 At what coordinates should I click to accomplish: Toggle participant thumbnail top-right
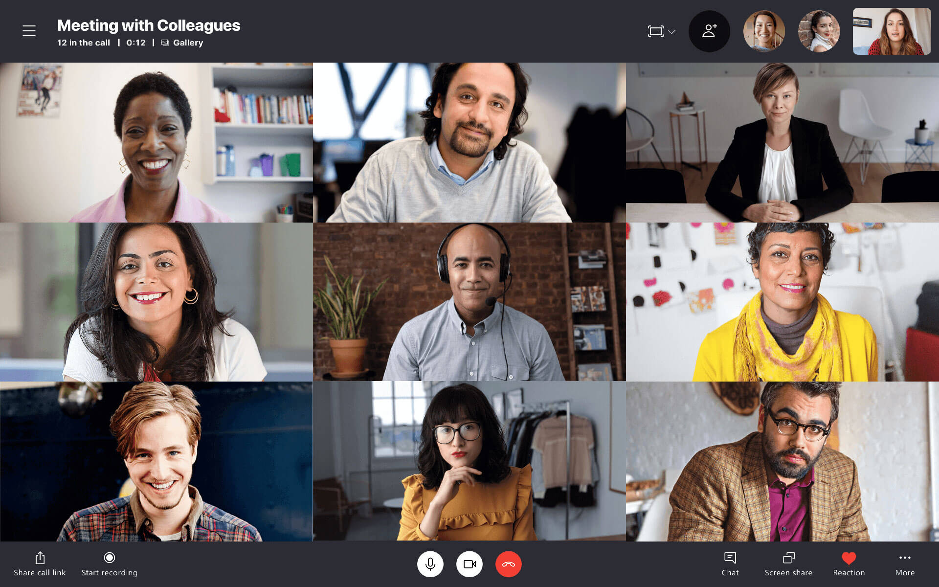click(x=896, y=30)
